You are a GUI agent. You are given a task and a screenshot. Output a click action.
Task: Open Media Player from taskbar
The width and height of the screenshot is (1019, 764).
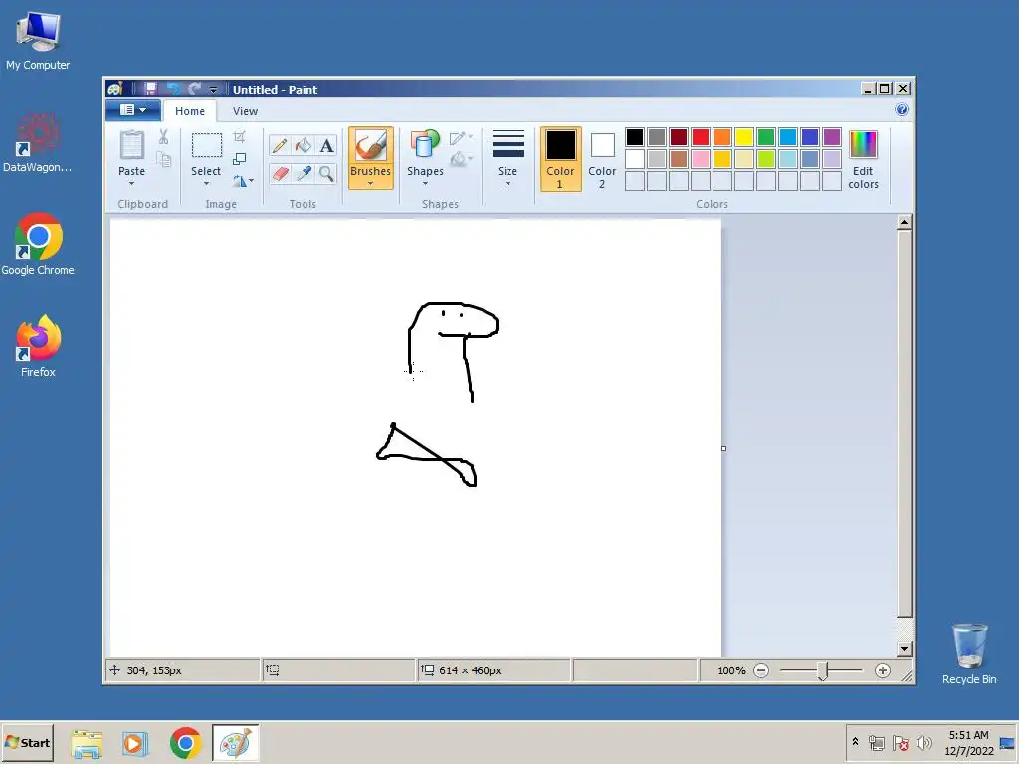pyautogui.click(x=135, y=744)
